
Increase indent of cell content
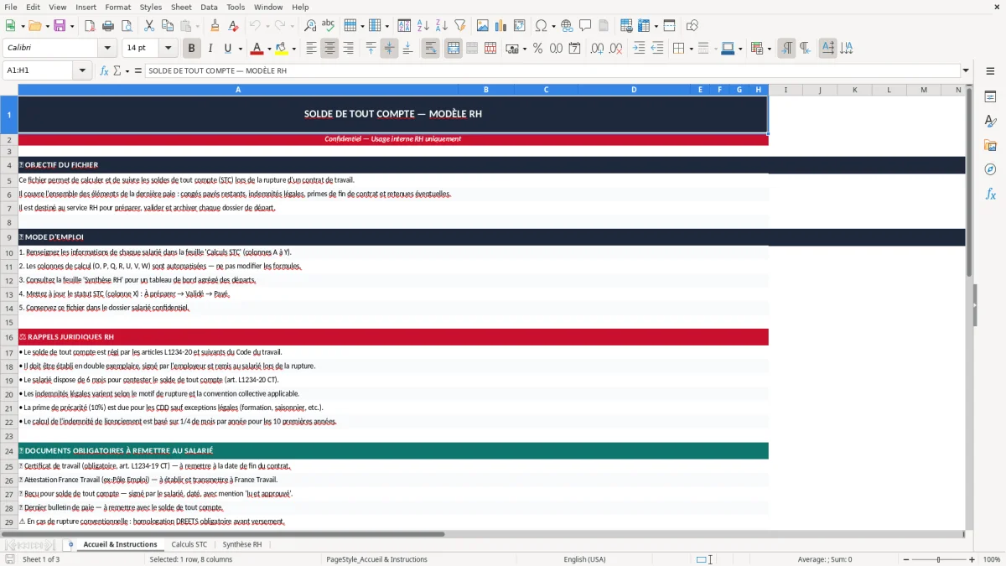point(639,49)
